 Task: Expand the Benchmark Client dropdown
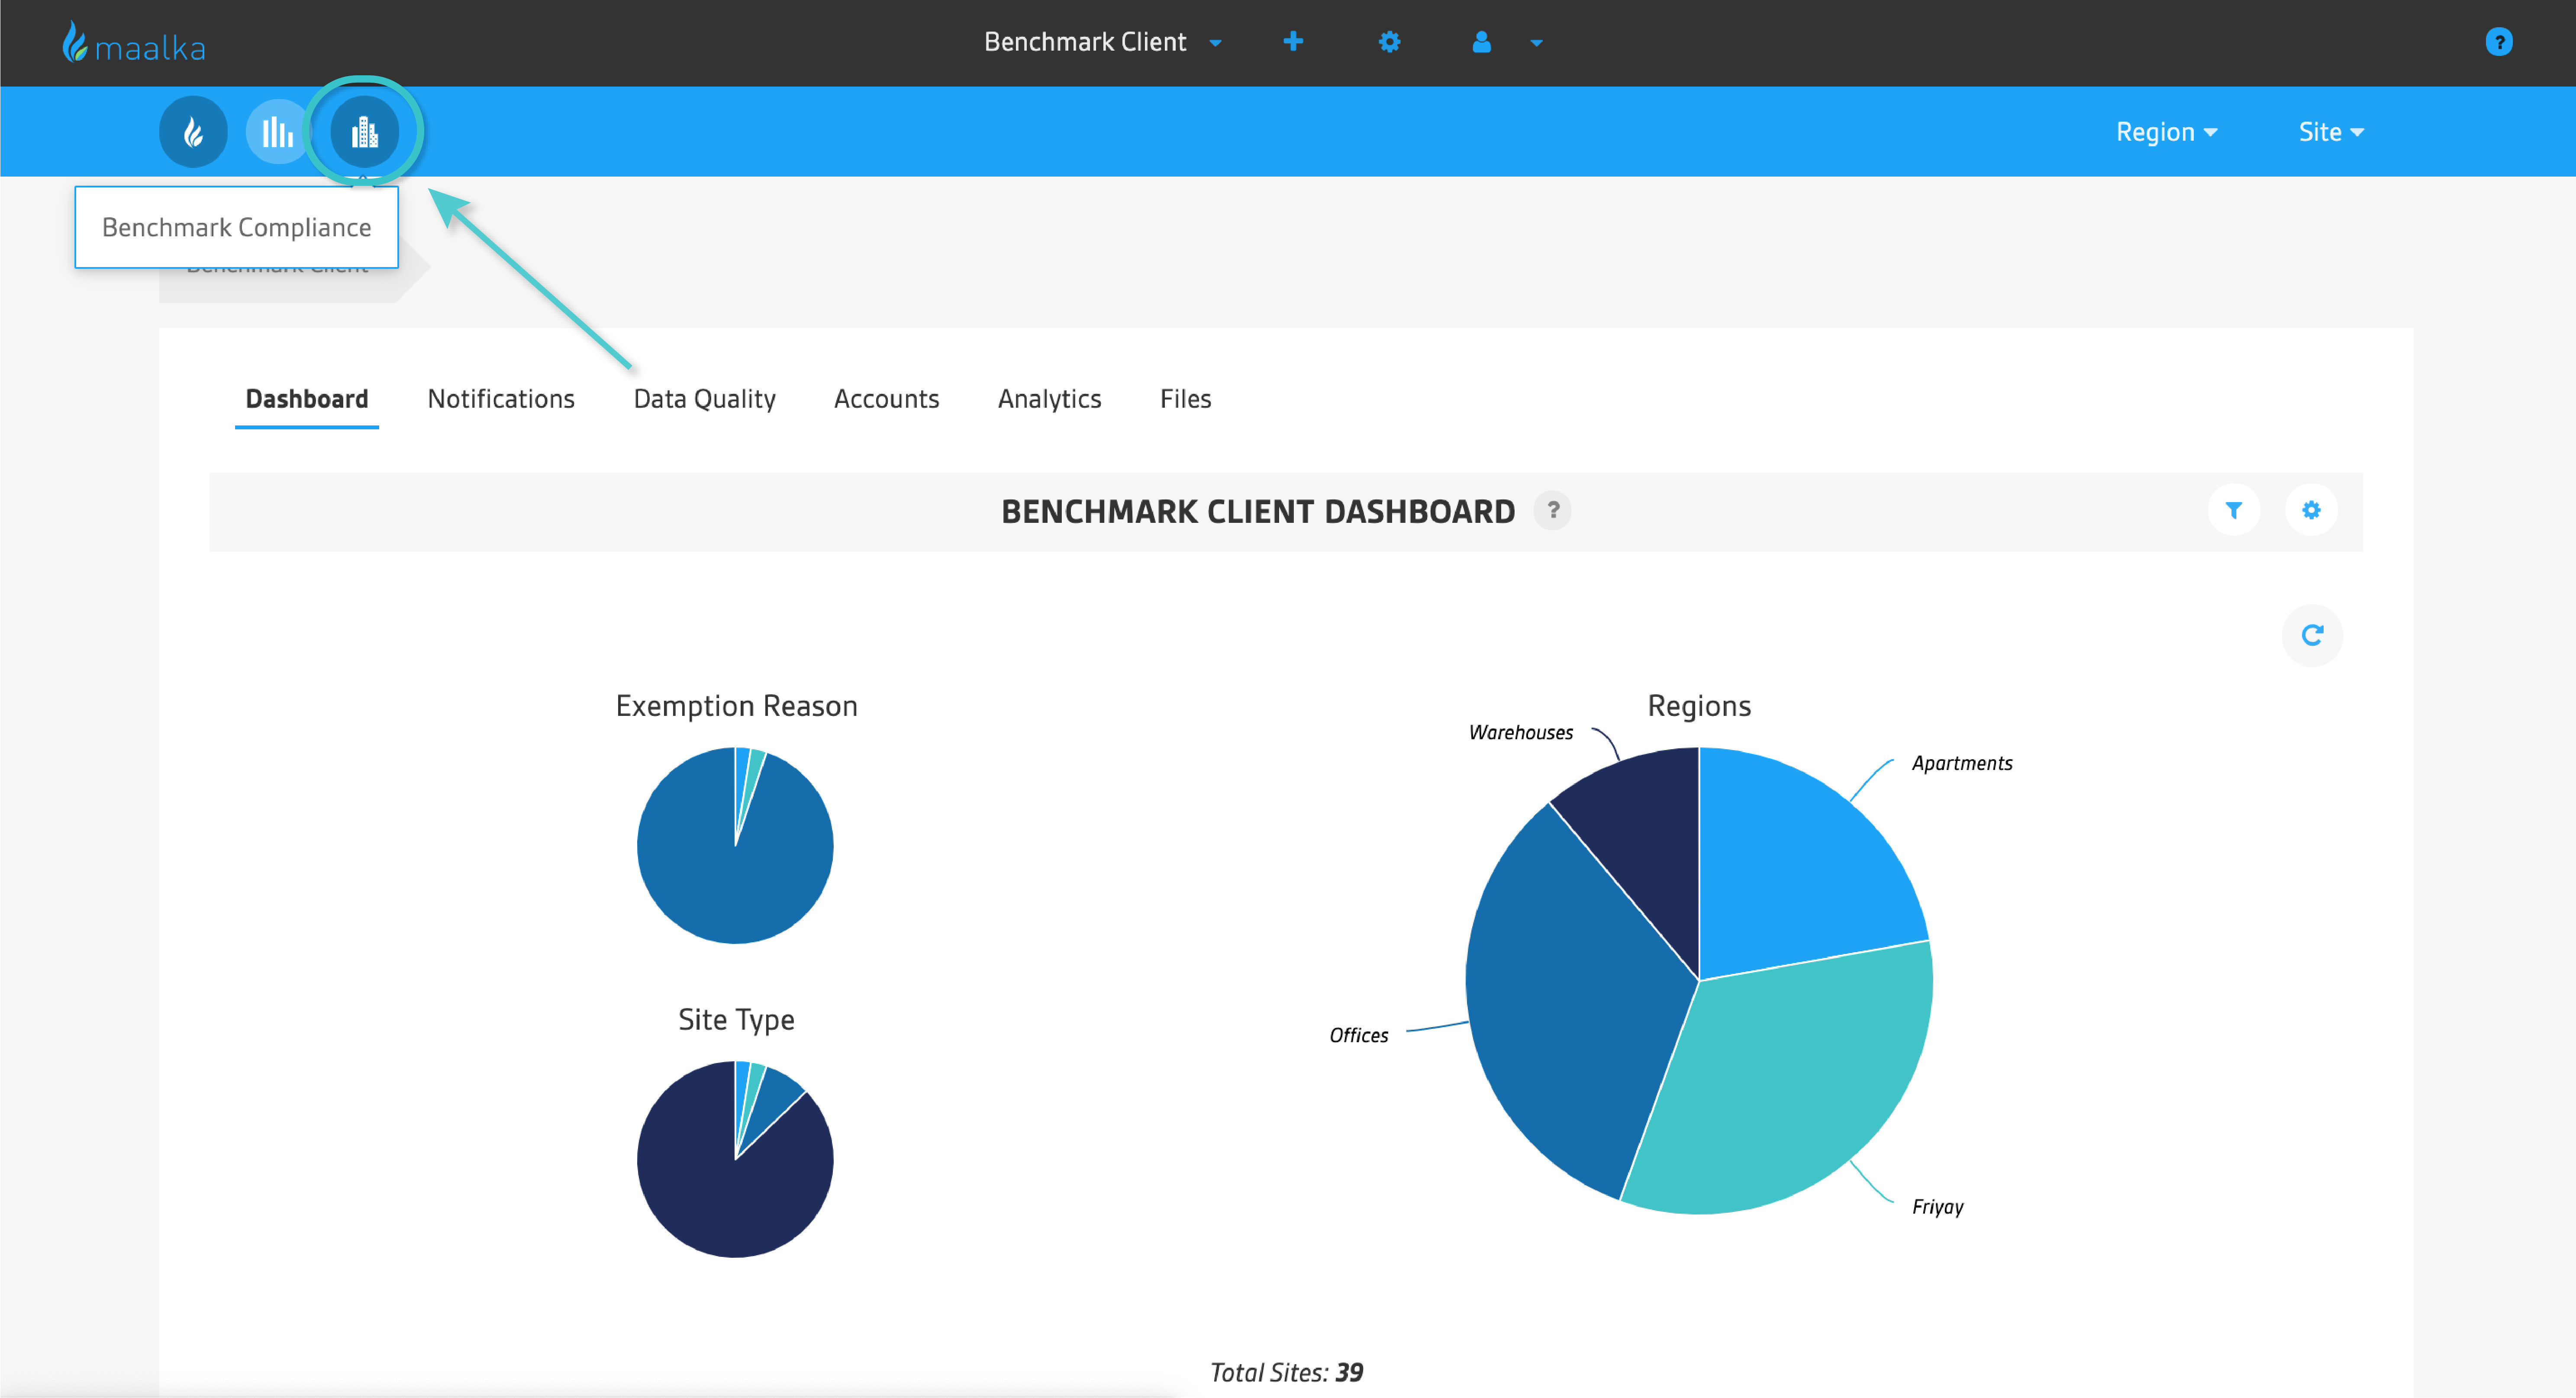click(x=1103, y=42)
